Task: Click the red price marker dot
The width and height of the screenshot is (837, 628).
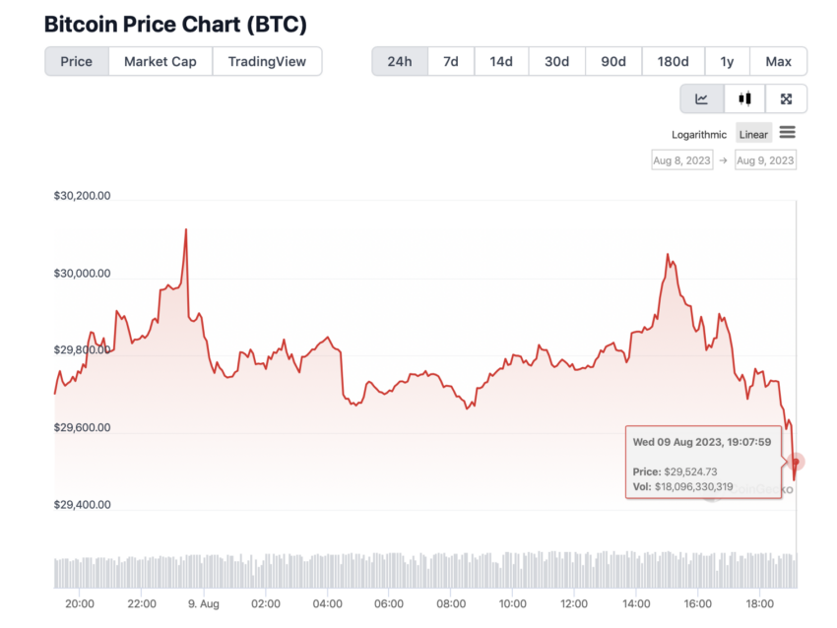Action: [x=796, y=462]
